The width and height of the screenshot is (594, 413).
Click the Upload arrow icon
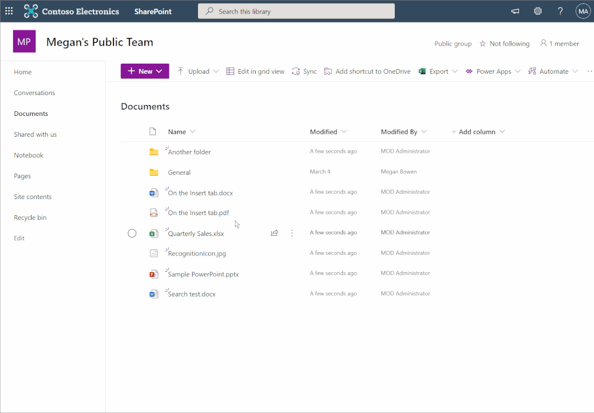[x=180, y=71]
